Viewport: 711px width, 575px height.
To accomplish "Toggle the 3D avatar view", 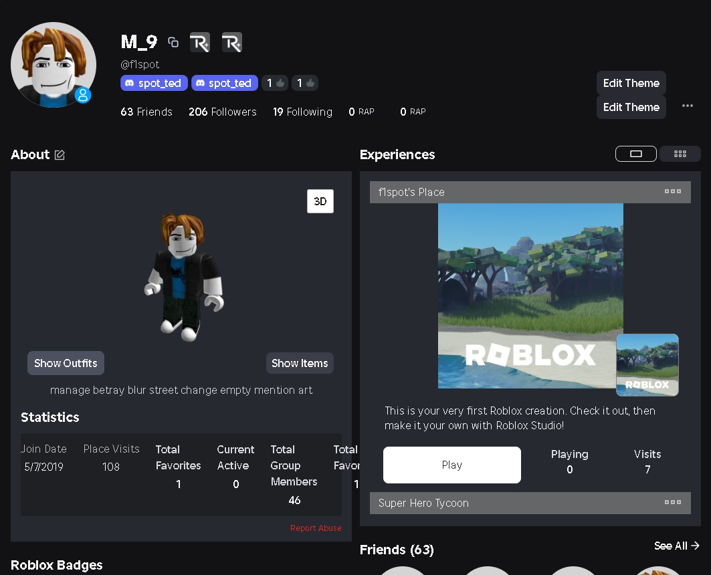I will [x=320, y=201].
